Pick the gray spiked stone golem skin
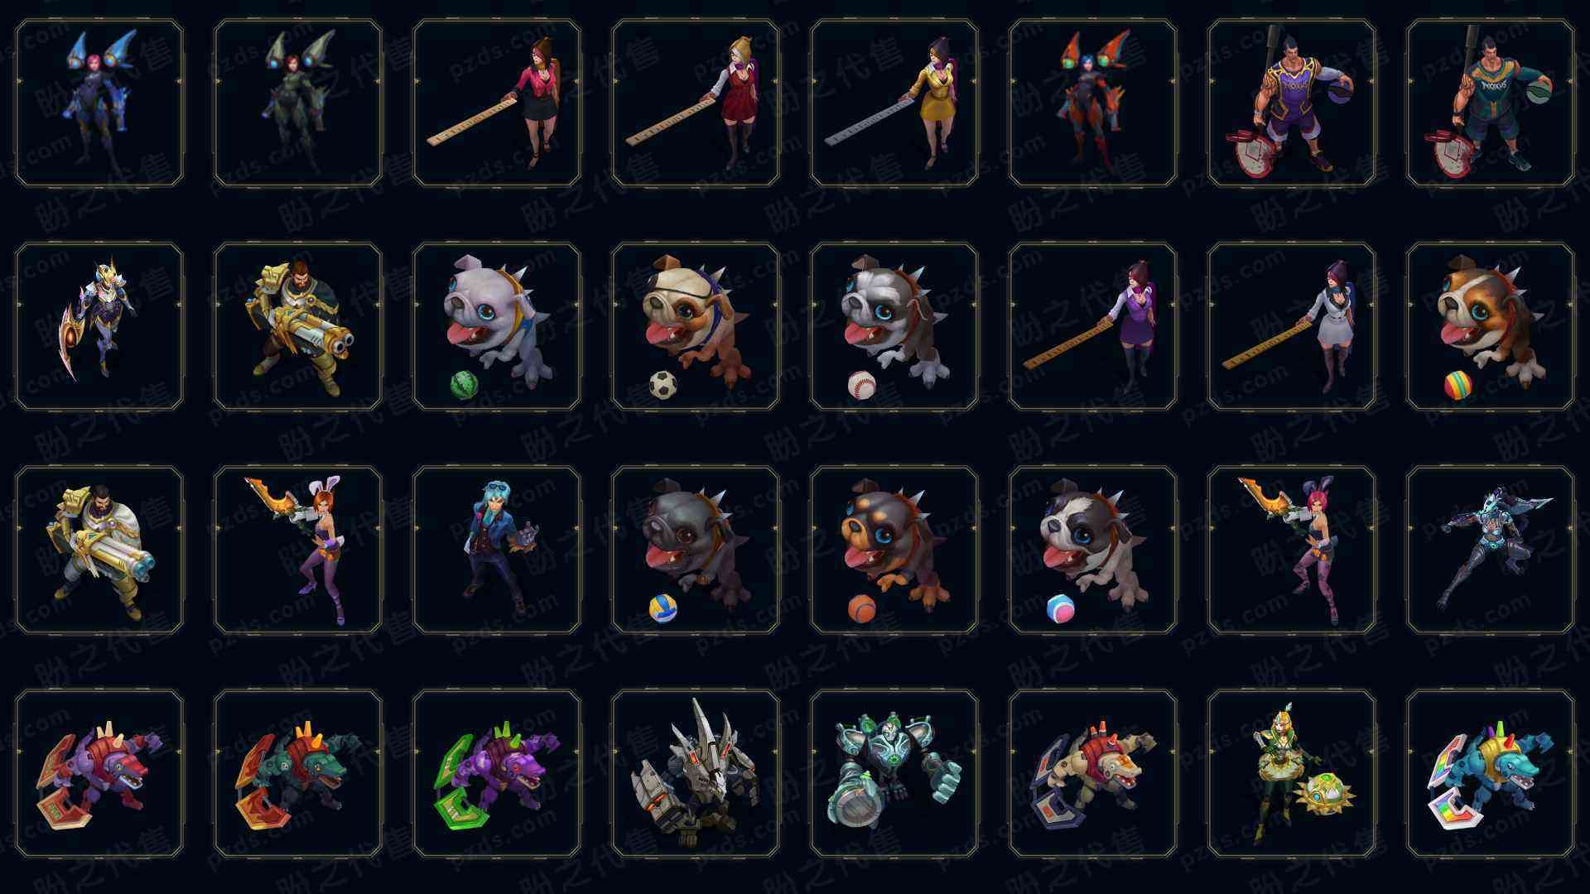Viewport: 1590px width, 894px height. [x=696, y=773]
